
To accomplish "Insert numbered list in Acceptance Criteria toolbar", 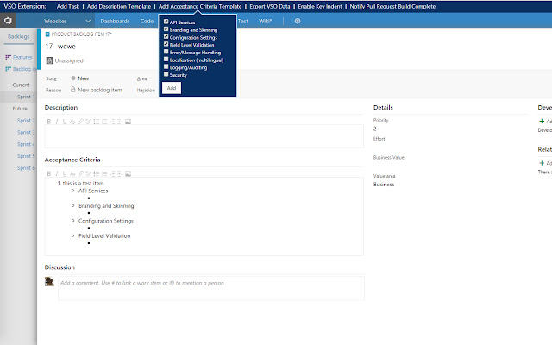I will (104, 173).
